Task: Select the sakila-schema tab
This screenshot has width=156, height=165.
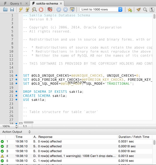Action: [47, 4]
